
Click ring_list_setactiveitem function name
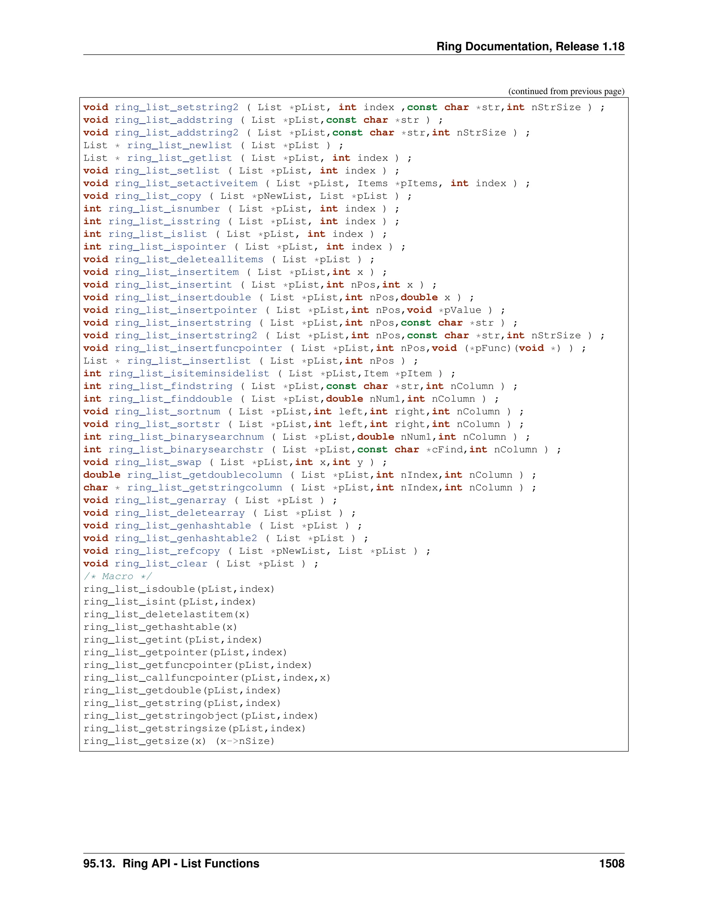pos(186,184)
